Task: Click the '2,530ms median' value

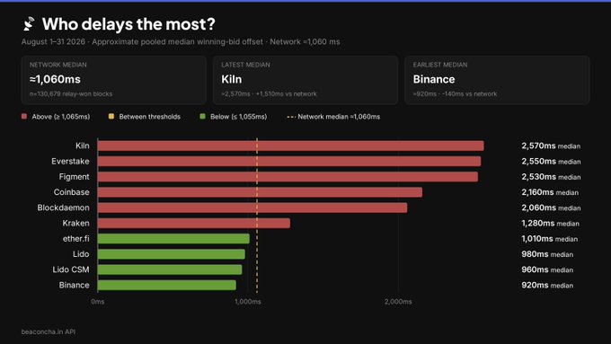Action: (x=551, y=177)
